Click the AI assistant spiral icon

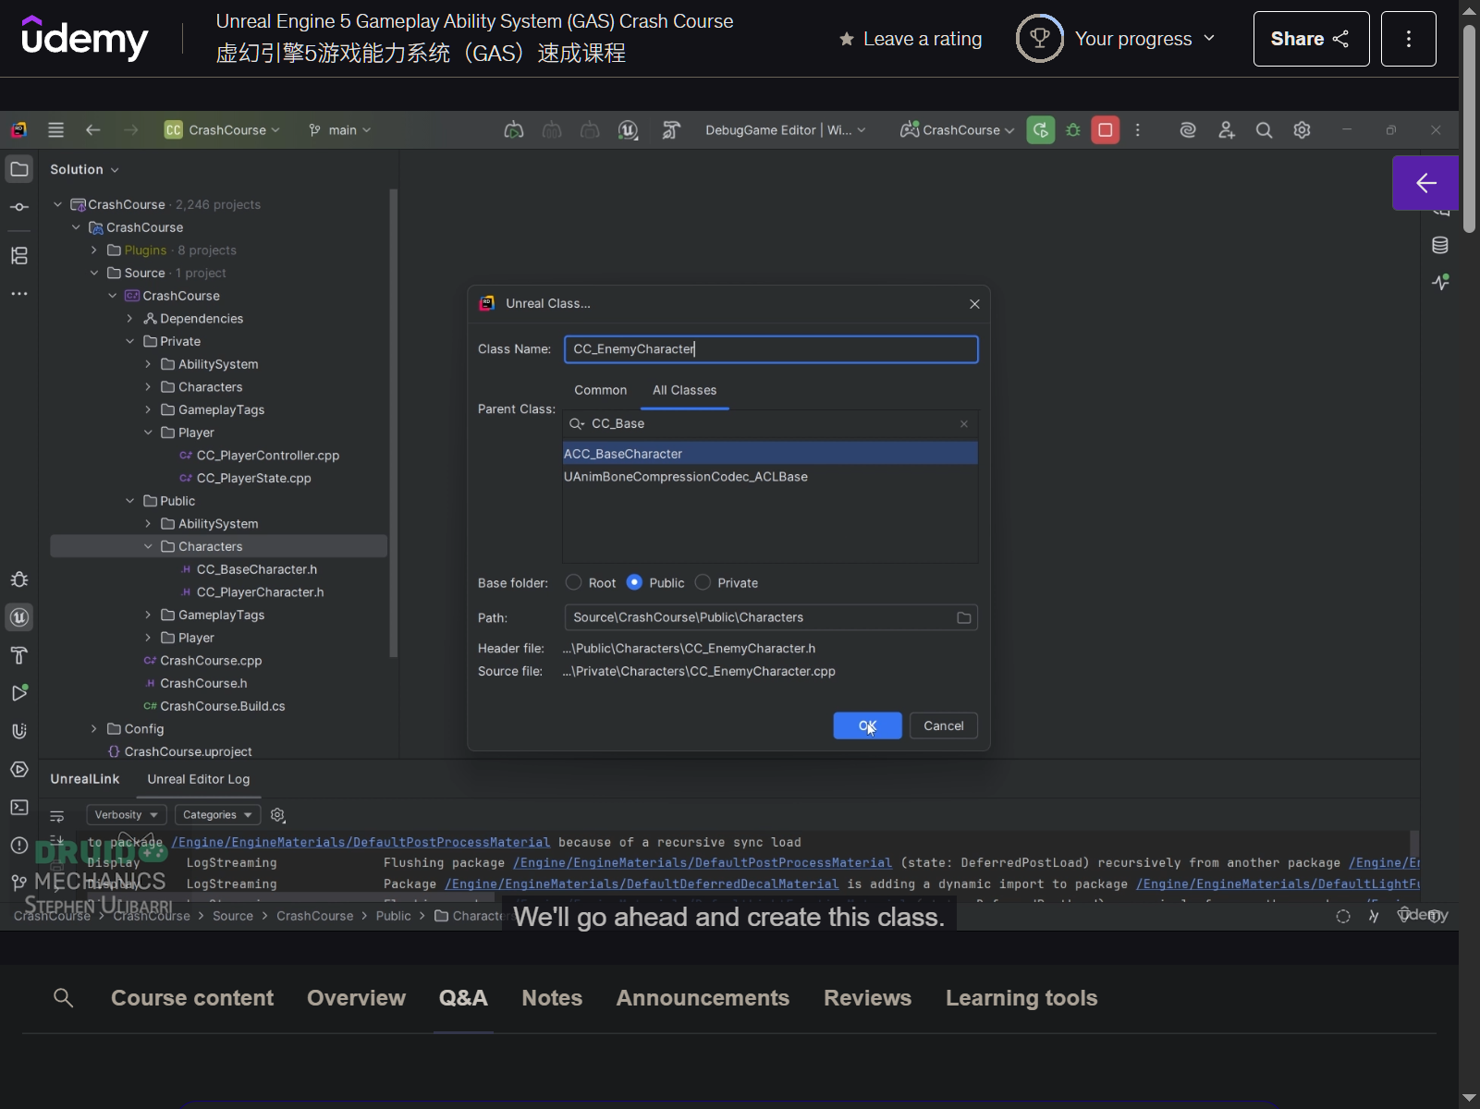(x=1188, y=130)
